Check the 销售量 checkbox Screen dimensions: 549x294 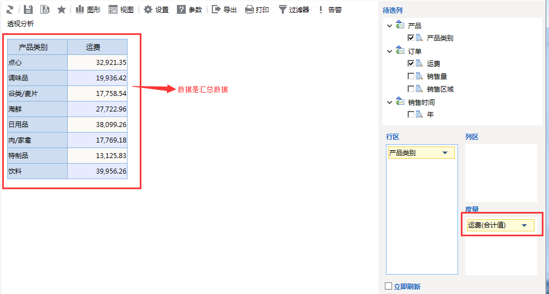[x=411, y=76]
